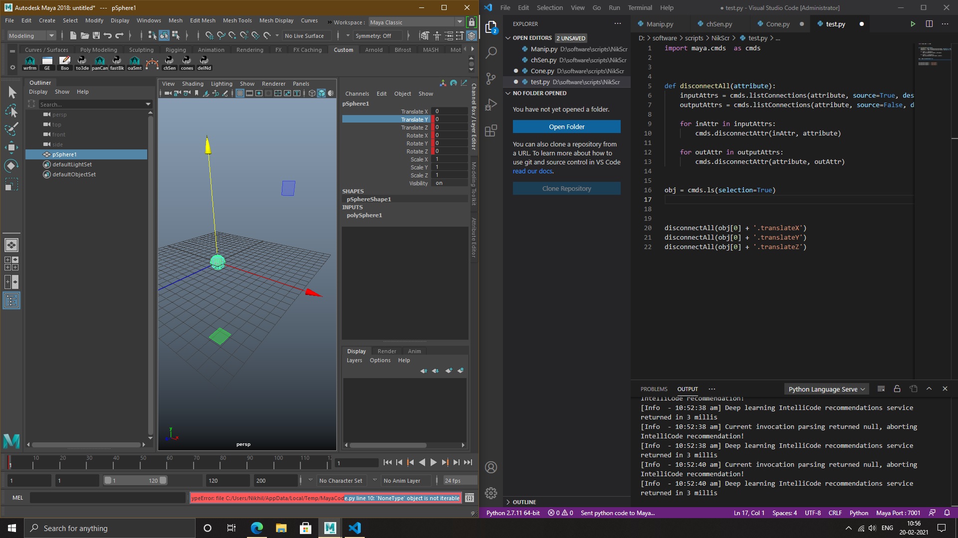Click the playback range slider bar
The image size is (958, 538).
[x=135, y=481]
